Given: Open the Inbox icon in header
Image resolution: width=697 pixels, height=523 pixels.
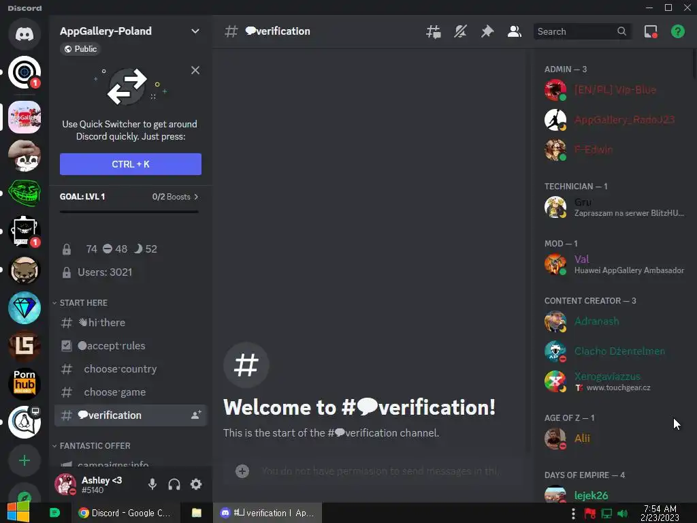Looking at the screenshot, I should click(x=651, y=31).
